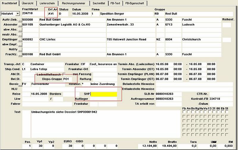
Task: Switch to the Übersicht tab
Action: pos(28,3)
